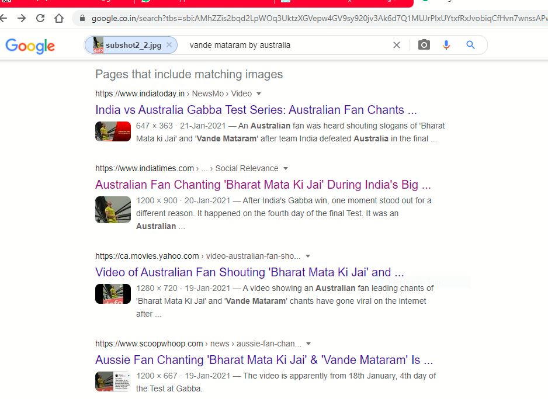Click the blue magnifier search button

click(x=470, y=45)
